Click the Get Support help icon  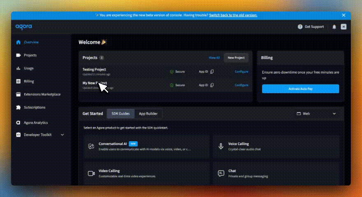[300, 27]
